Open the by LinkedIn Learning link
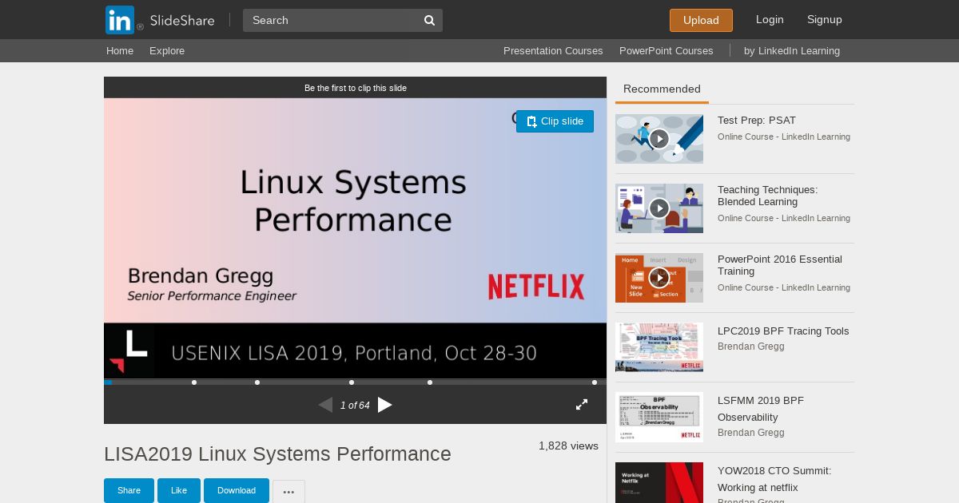 point(792,51)
